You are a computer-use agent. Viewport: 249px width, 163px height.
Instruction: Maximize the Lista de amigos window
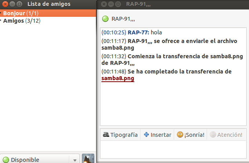click(19, 4)
